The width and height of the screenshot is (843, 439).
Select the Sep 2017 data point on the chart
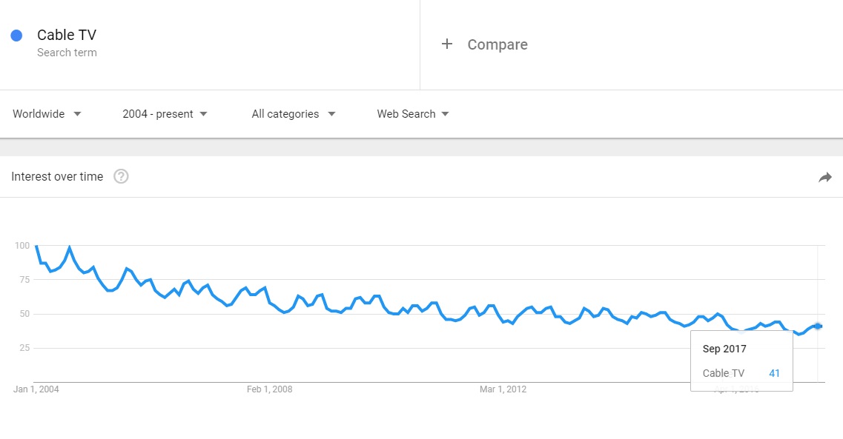[x=818, y=326]
